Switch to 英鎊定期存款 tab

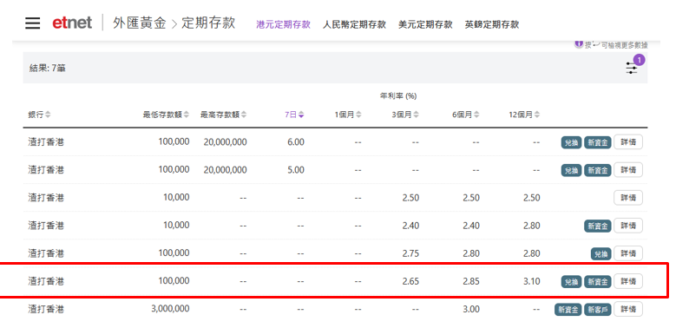[x=492, y=24]
